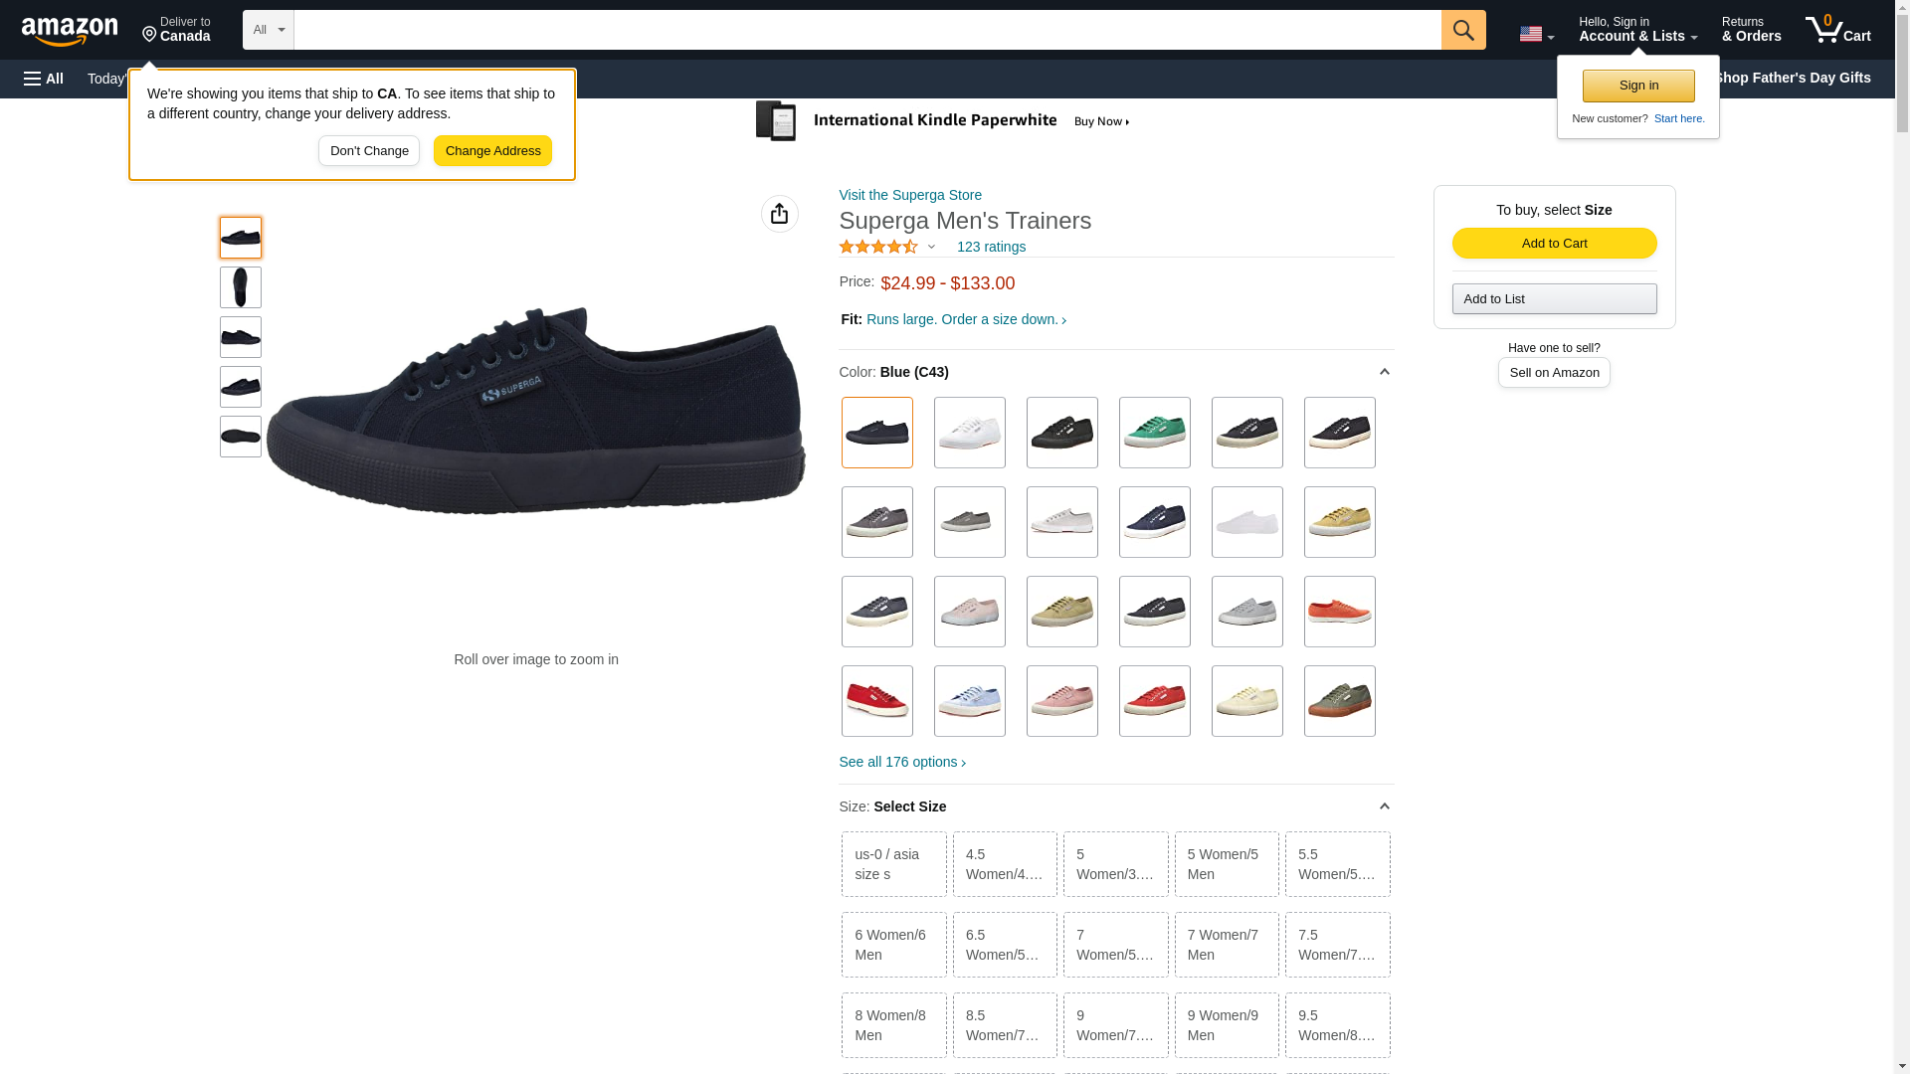
Task: Collapse the Color section chevron
Action: (1384, 372)
